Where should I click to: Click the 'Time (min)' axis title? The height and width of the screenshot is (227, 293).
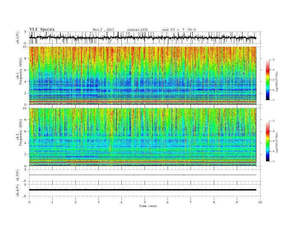pos(148,206)
